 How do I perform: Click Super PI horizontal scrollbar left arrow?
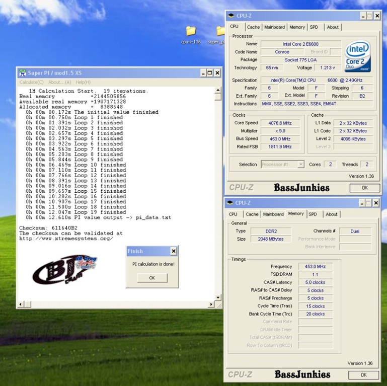click(21, 304)
